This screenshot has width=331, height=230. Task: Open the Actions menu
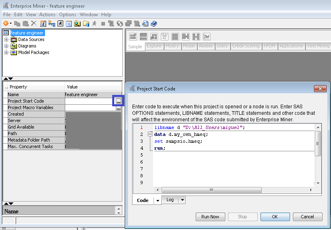coord(47,15)
